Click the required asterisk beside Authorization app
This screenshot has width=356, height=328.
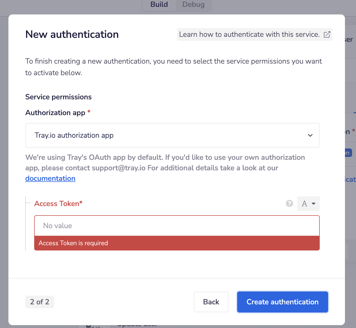tap(89, 112)
